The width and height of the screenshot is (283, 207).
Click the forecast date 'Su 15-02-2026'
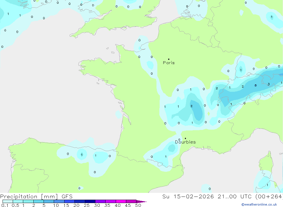pos(188,196)
